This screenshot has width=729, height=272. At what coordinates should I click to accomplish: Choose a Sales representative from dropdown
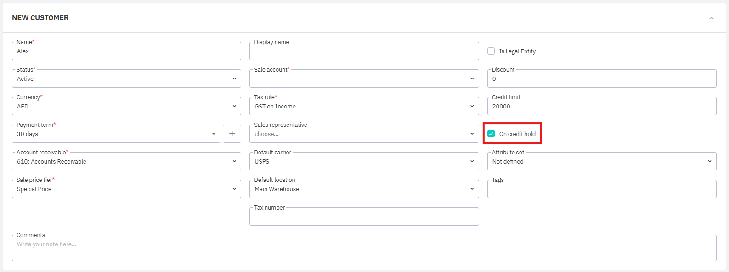364,134
